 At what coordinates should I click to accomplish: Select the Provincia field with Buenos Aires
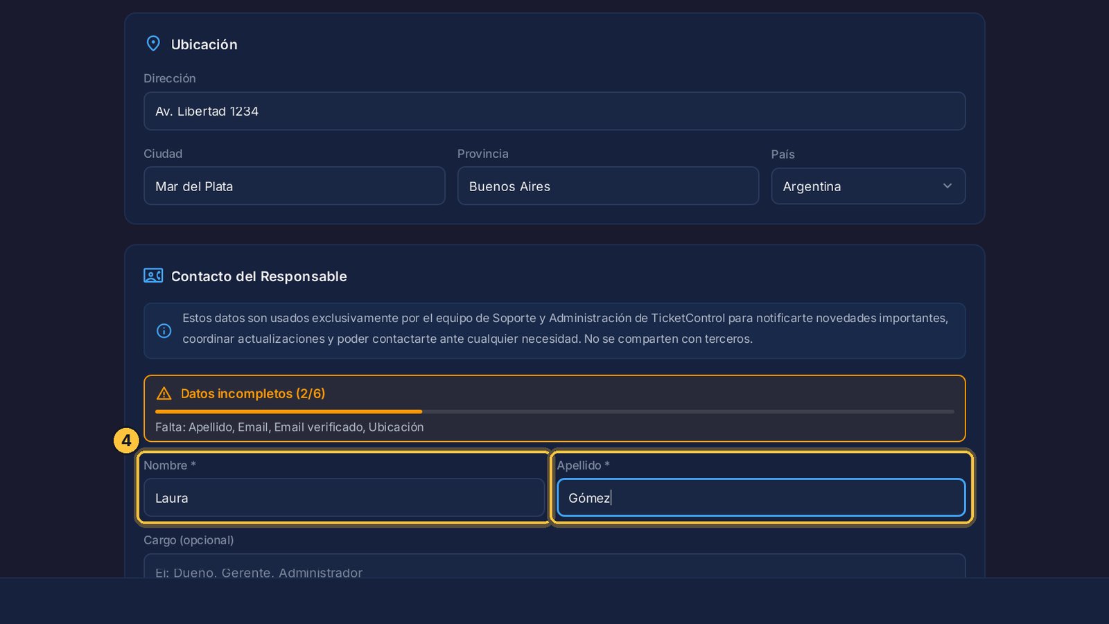(608, 186)
